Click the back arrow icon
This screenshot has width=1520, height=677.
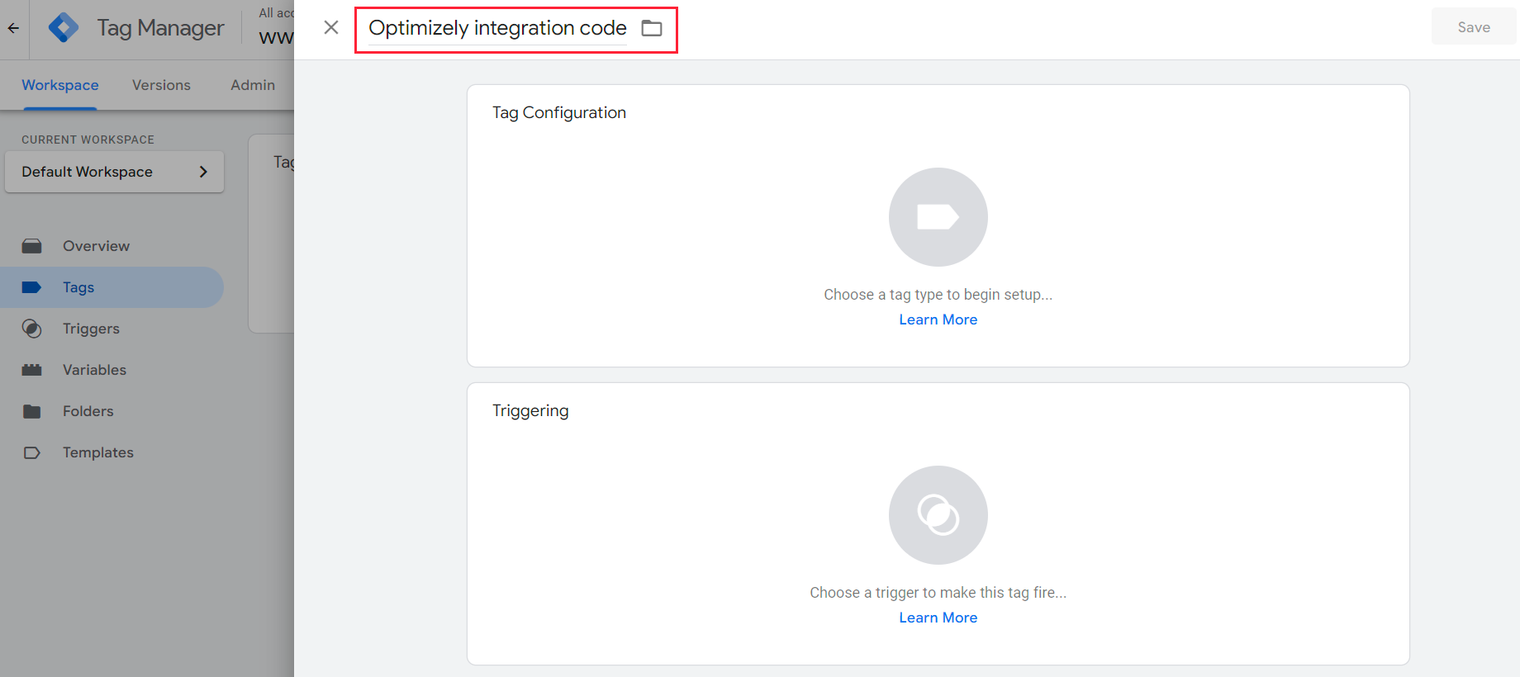pyautogui.click(x=13, y=28)
